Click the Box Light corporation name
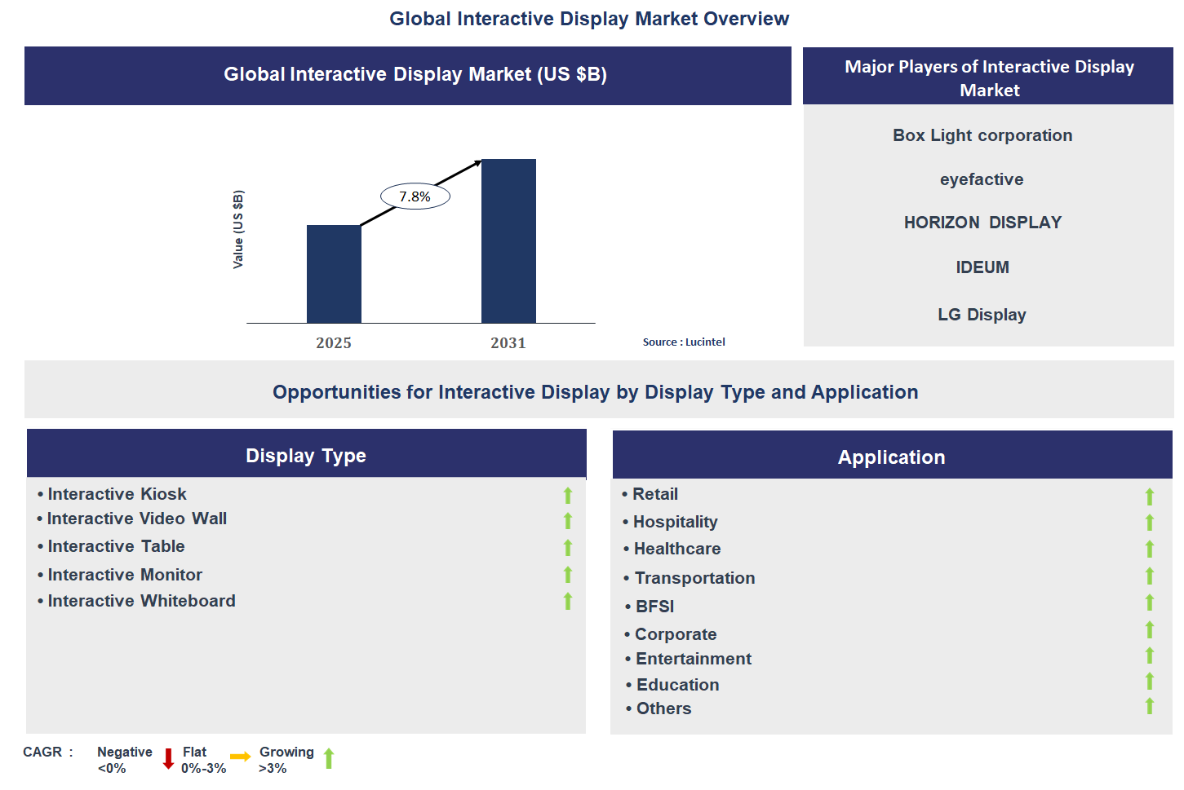The image size is (1184, 790). coord(982,135)
